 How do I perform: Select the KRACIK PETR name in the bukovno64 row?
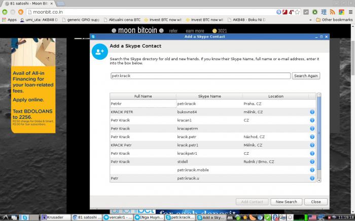coord(122,112)
